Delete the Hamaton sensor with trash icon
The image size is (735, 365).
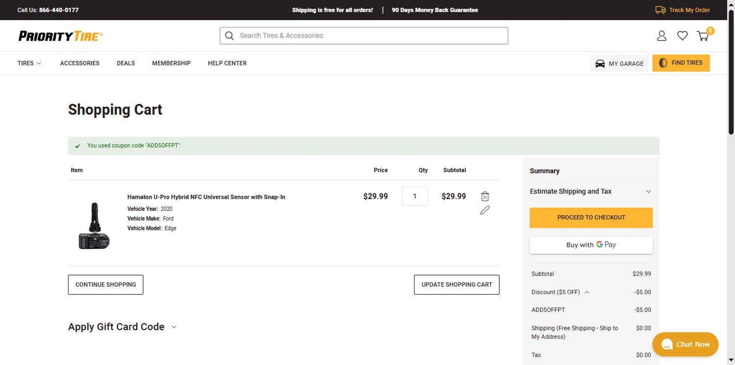(x=485, y=196)
